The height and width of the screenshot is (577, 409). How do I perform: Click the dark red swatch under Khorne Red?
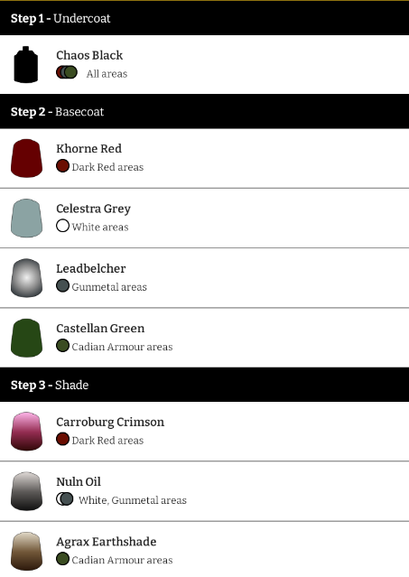pyautogui.click(x=63, y=166)
